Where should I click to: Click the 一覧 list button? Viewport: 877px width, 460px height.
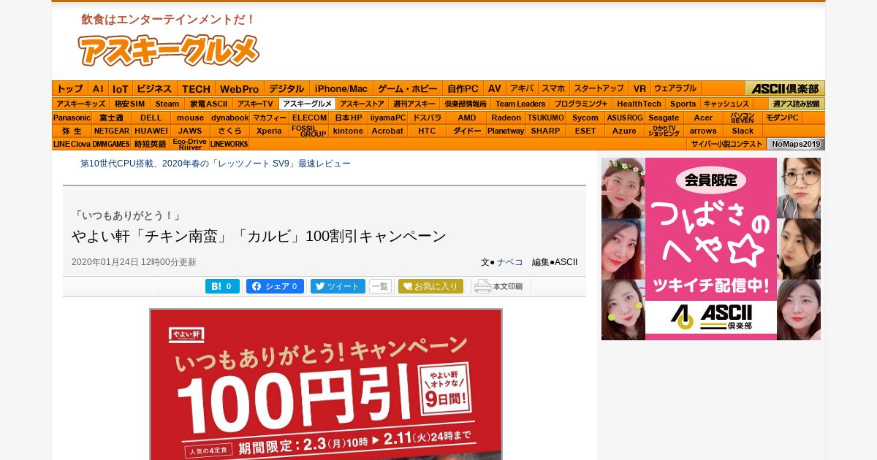click(380, 286)
